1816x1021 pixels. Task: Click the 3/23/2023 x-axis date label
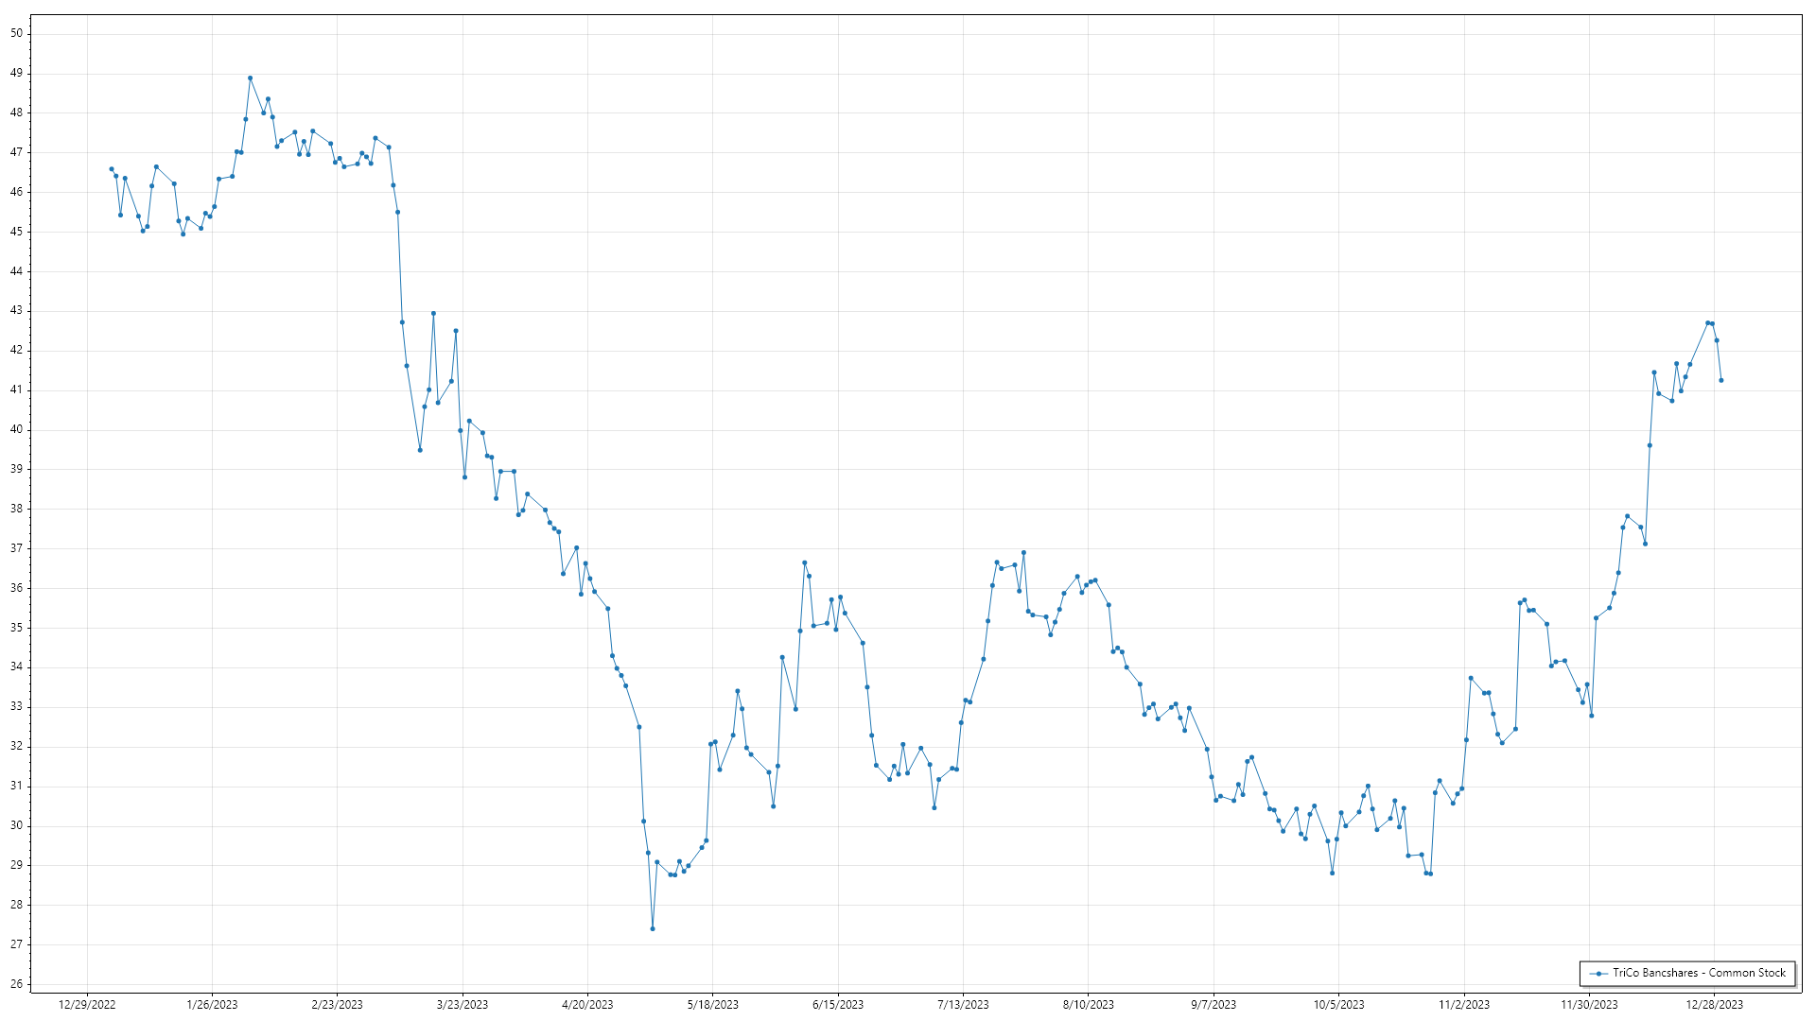(x=463, y=1005)
